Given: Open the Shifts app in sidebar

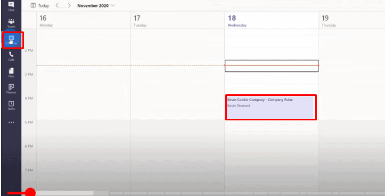Looking at the screenshot, I should (x=11, y=105).
